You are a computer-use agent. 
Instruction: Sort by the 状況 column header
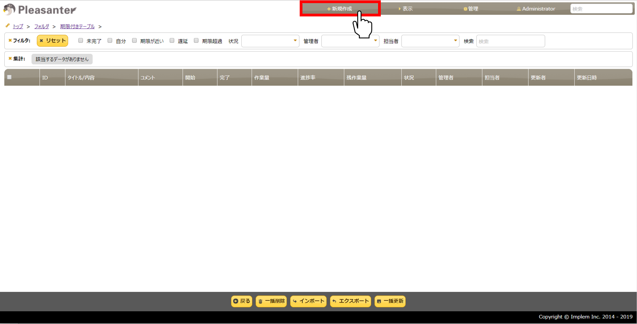click(x=419, y=77)
